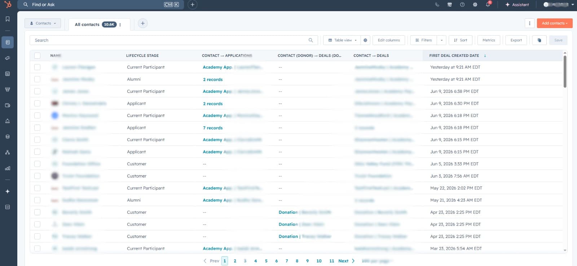Open the Settings gear icon in top bar
Image resolution: width=577 pixels, height=266 pixels.
pos(475,5)
